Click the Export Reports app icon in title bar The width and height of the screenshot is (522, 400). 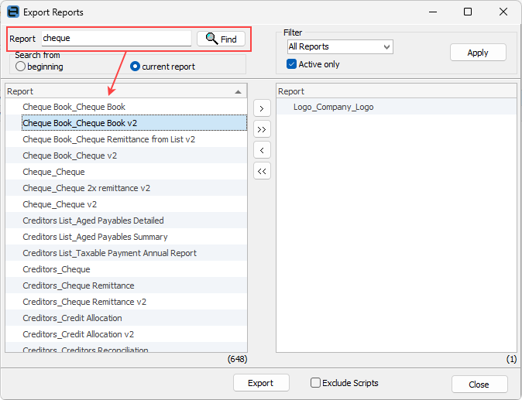[x=13, y=12]
